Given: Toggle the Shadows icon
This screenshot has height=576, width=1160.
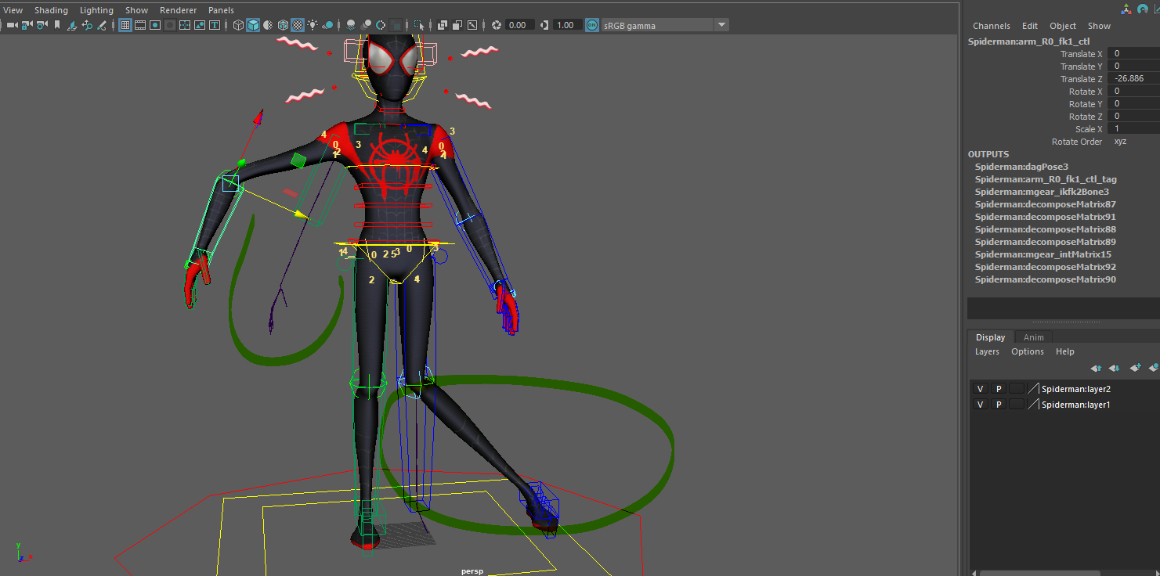Looking at the screenshot, I should (x=327, y=25).
